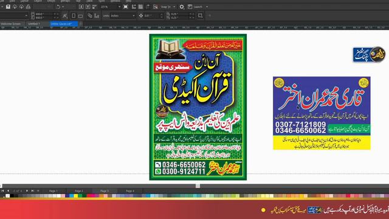Screen dimensions: 389x219
Task: Toggle the Show guidelines icon
Action: tap(148, 7)
